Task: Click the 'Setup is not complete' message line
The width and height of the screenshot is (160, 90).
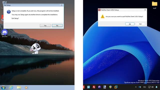Action: tap(35, 11)
